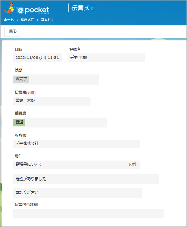Click the empty 伝言内容詳細 field
The image size is (187, 227).
pos(89,213)
